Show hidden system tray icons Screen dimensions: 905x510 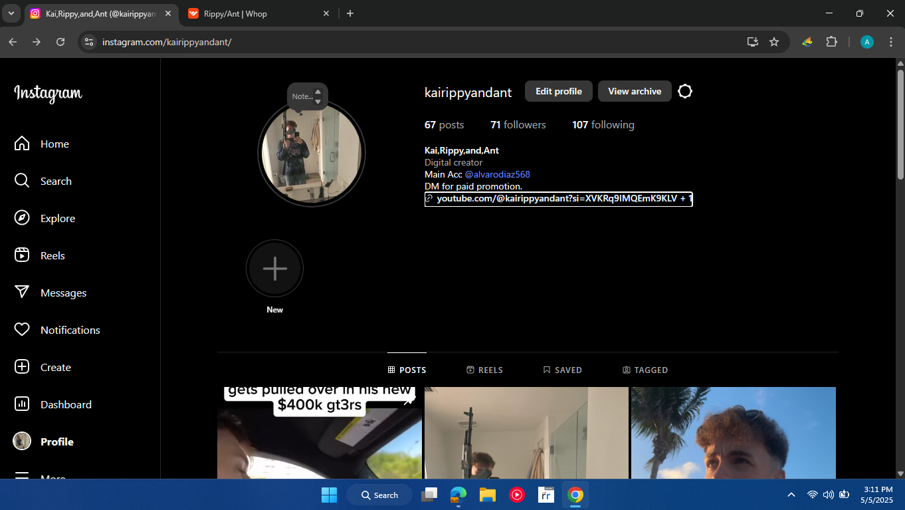[x=791, y=495]
